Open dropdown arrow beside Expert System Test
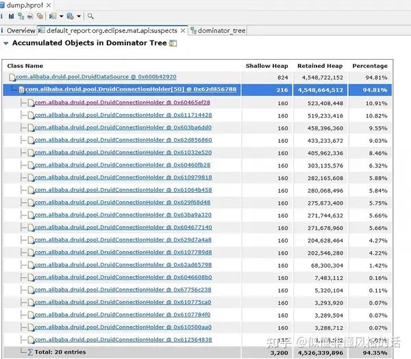Image resolution: width=411 pixels, height=359 pixels. pos(62,16)
